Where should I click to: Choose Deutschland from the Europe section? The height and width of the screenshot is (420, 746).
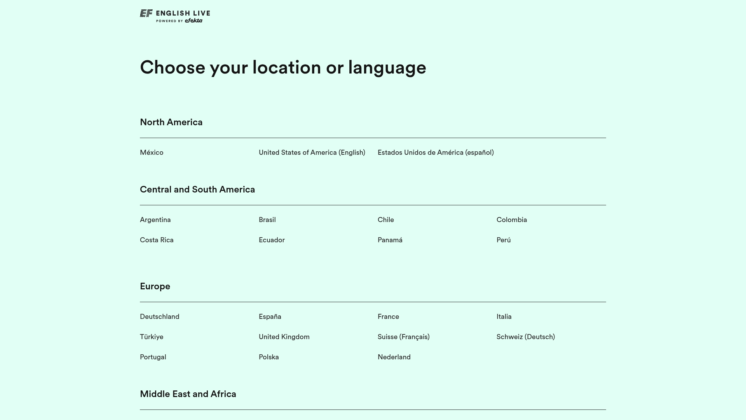click(x=159, y=317)
